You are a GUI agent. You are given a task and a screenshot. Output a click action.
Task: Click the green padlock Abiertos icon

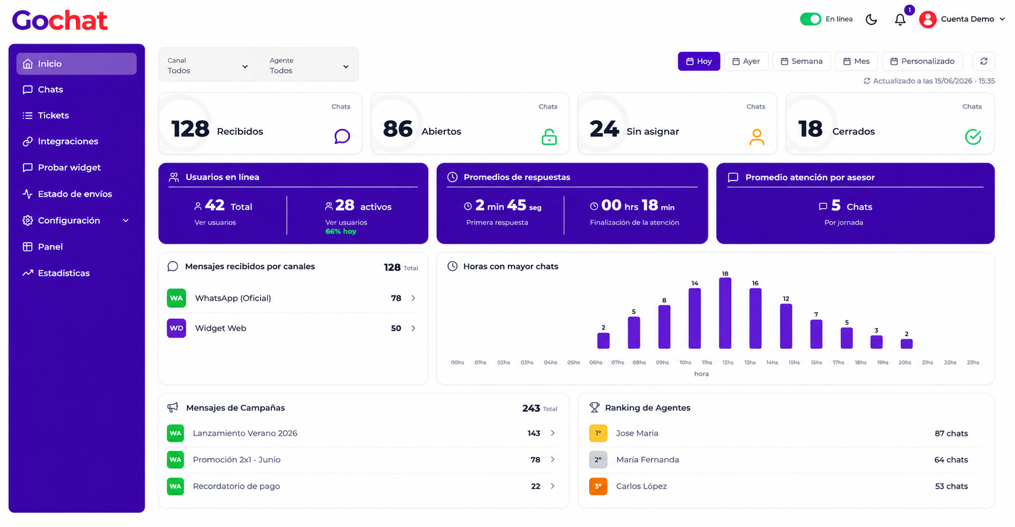pos(549,136)
